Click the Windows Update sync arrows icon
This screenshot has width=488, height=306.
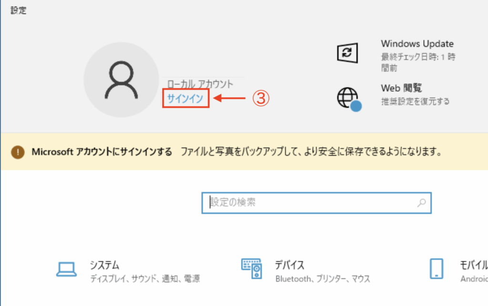[347, 52]
